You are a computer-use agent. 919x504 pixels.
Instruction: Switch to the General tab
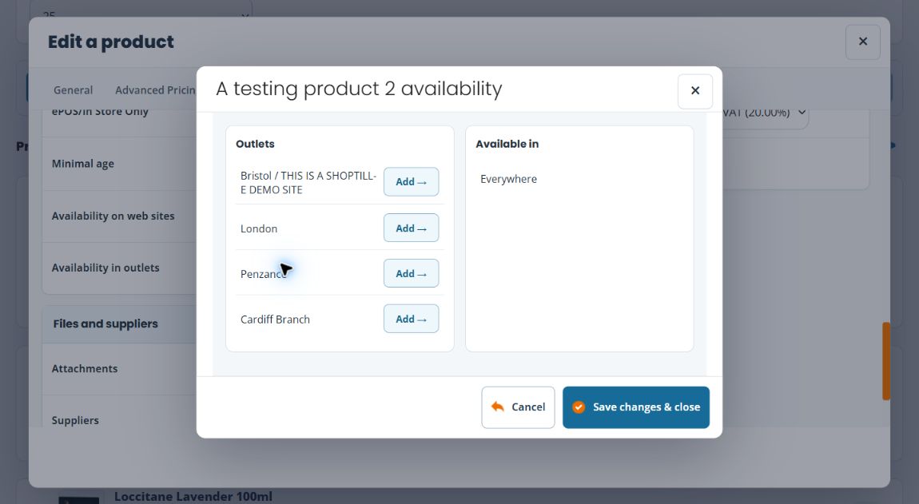[74, 89]
